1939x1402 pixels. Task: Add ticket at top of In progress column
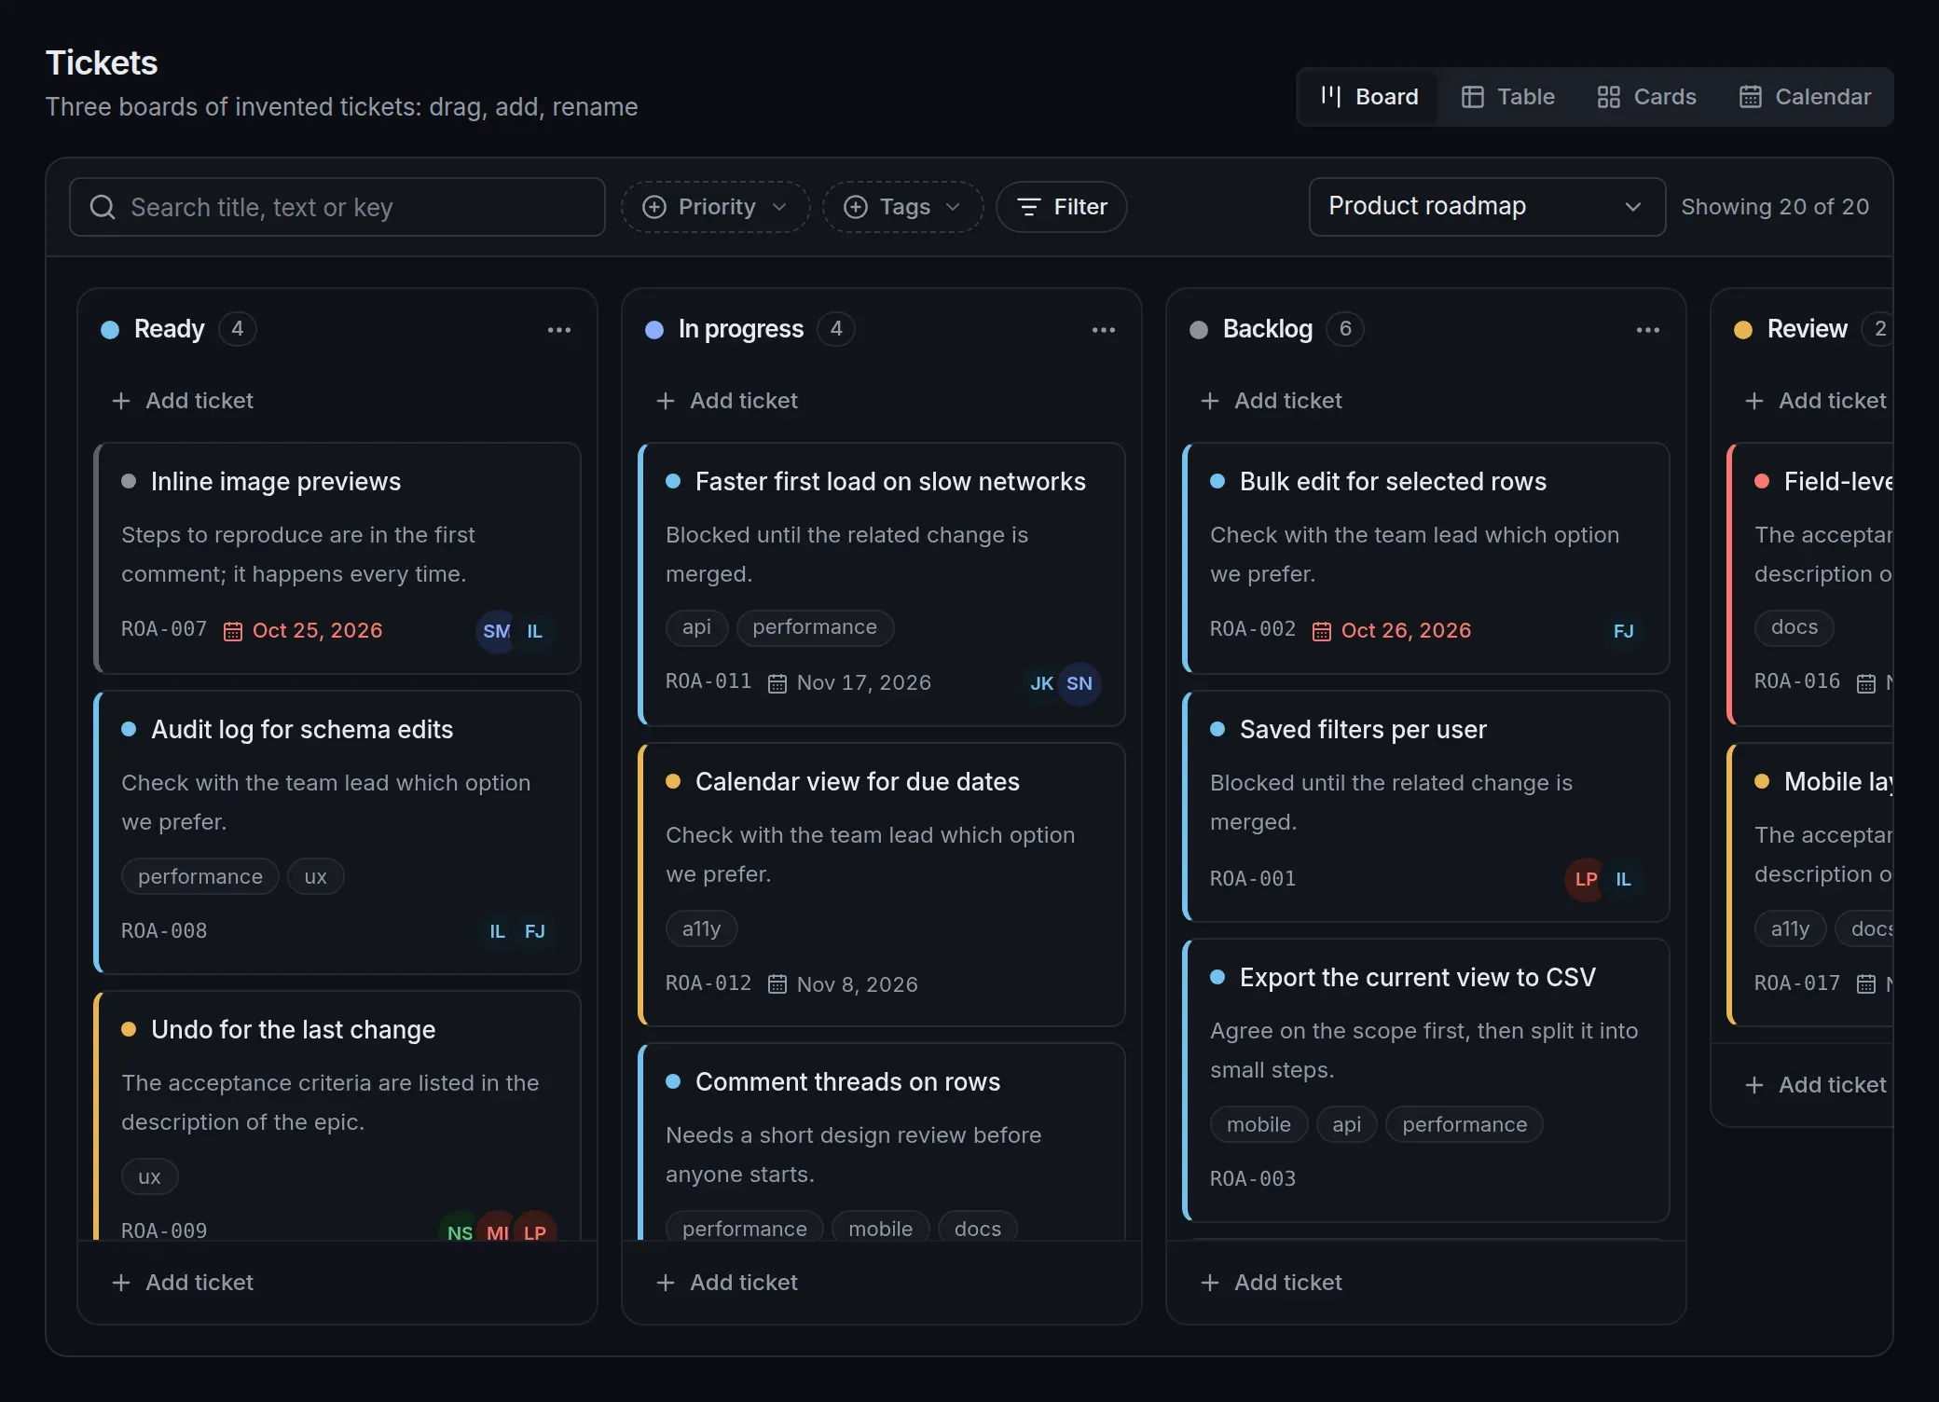pyautogui.click(x=882, y=401)
